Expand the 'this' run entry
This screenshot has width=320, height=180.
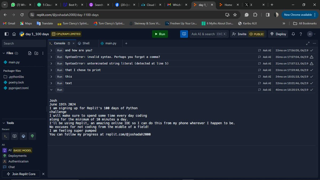click(51, 77)
